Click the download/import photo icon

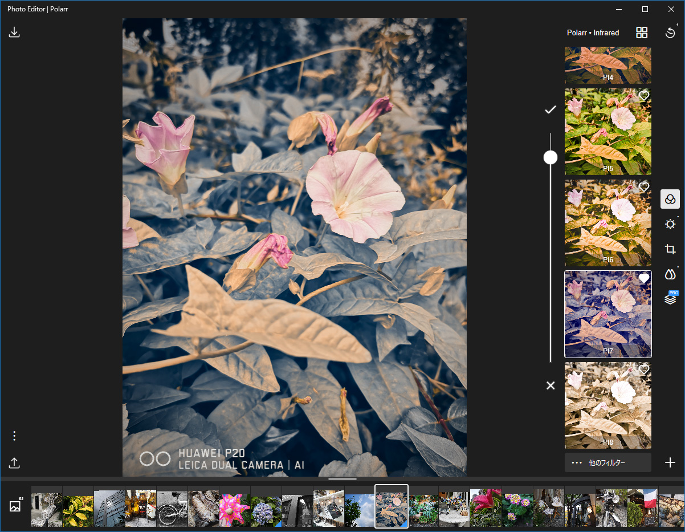pyautogui.click(x=14, y=33)
